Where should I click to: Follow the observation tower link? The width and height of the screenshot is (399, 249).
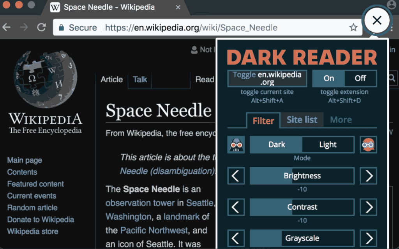click(x=140, y=203)
